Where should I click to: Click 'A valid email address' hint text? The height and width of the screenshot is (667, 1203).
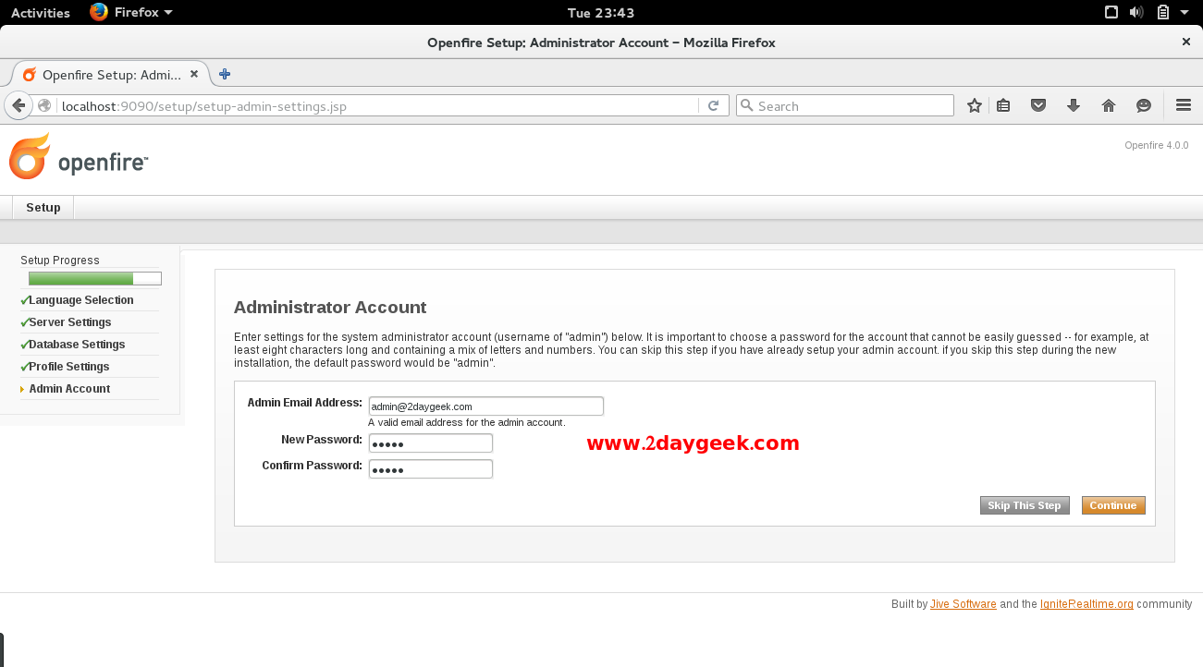pyautogui.click(x=466, y=422)
